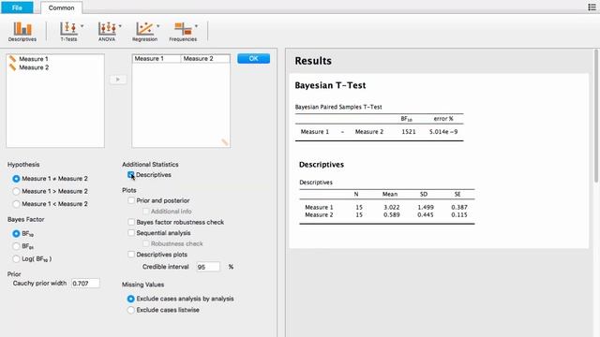Click the OK button
The width and height of the screenshot is (600, 337).
tap(253, 58)
